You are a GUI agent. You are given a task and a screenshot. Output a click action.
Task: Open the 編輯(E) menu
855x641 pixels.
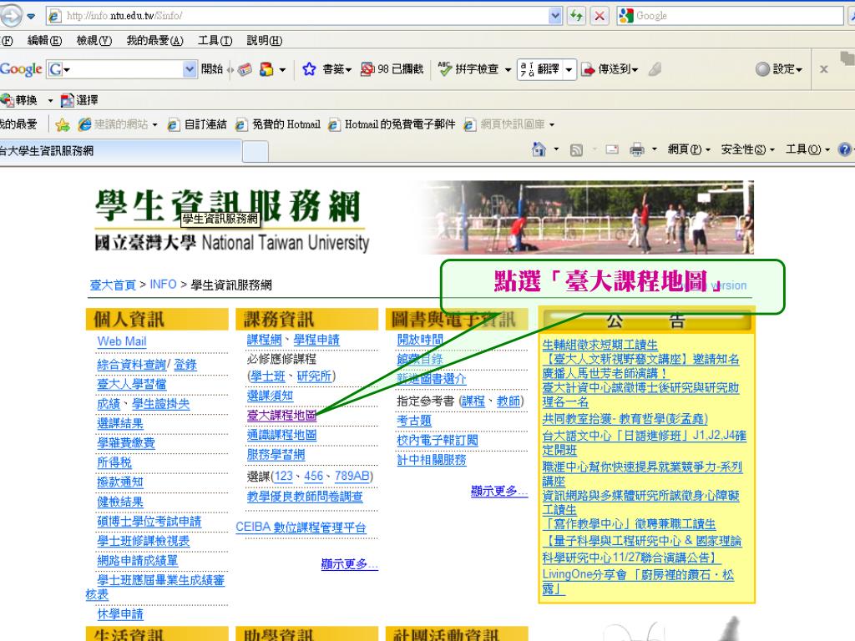(45, 40)
